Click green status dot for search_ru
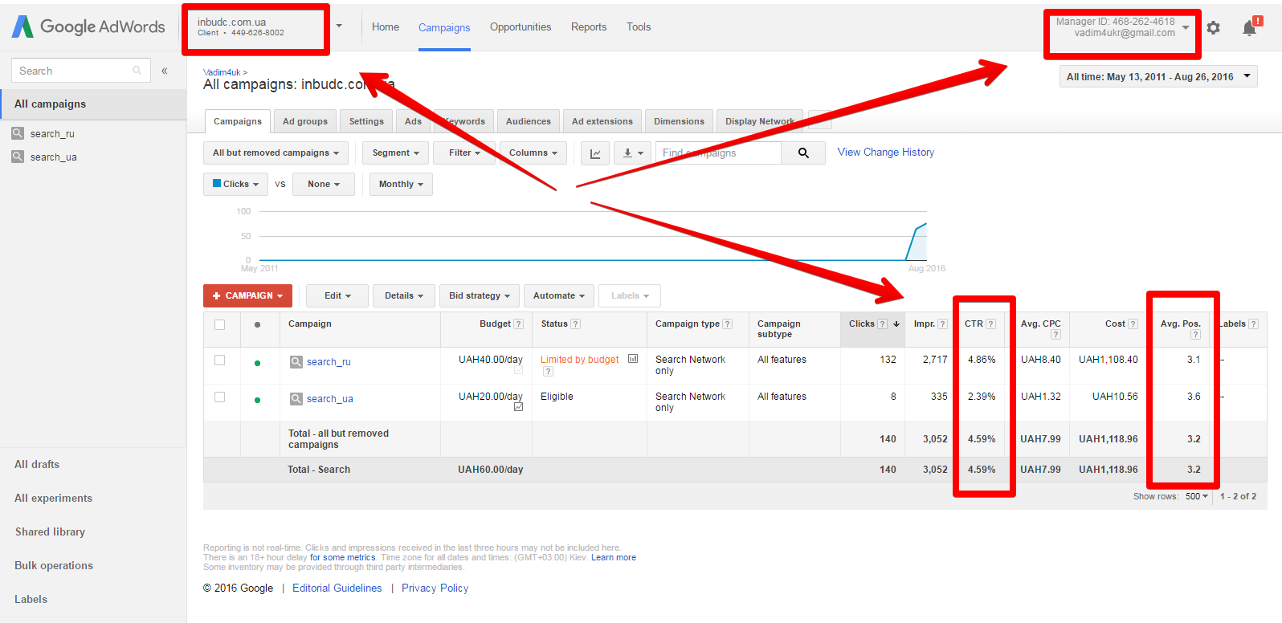1282x623 pixels. (257, 363)
